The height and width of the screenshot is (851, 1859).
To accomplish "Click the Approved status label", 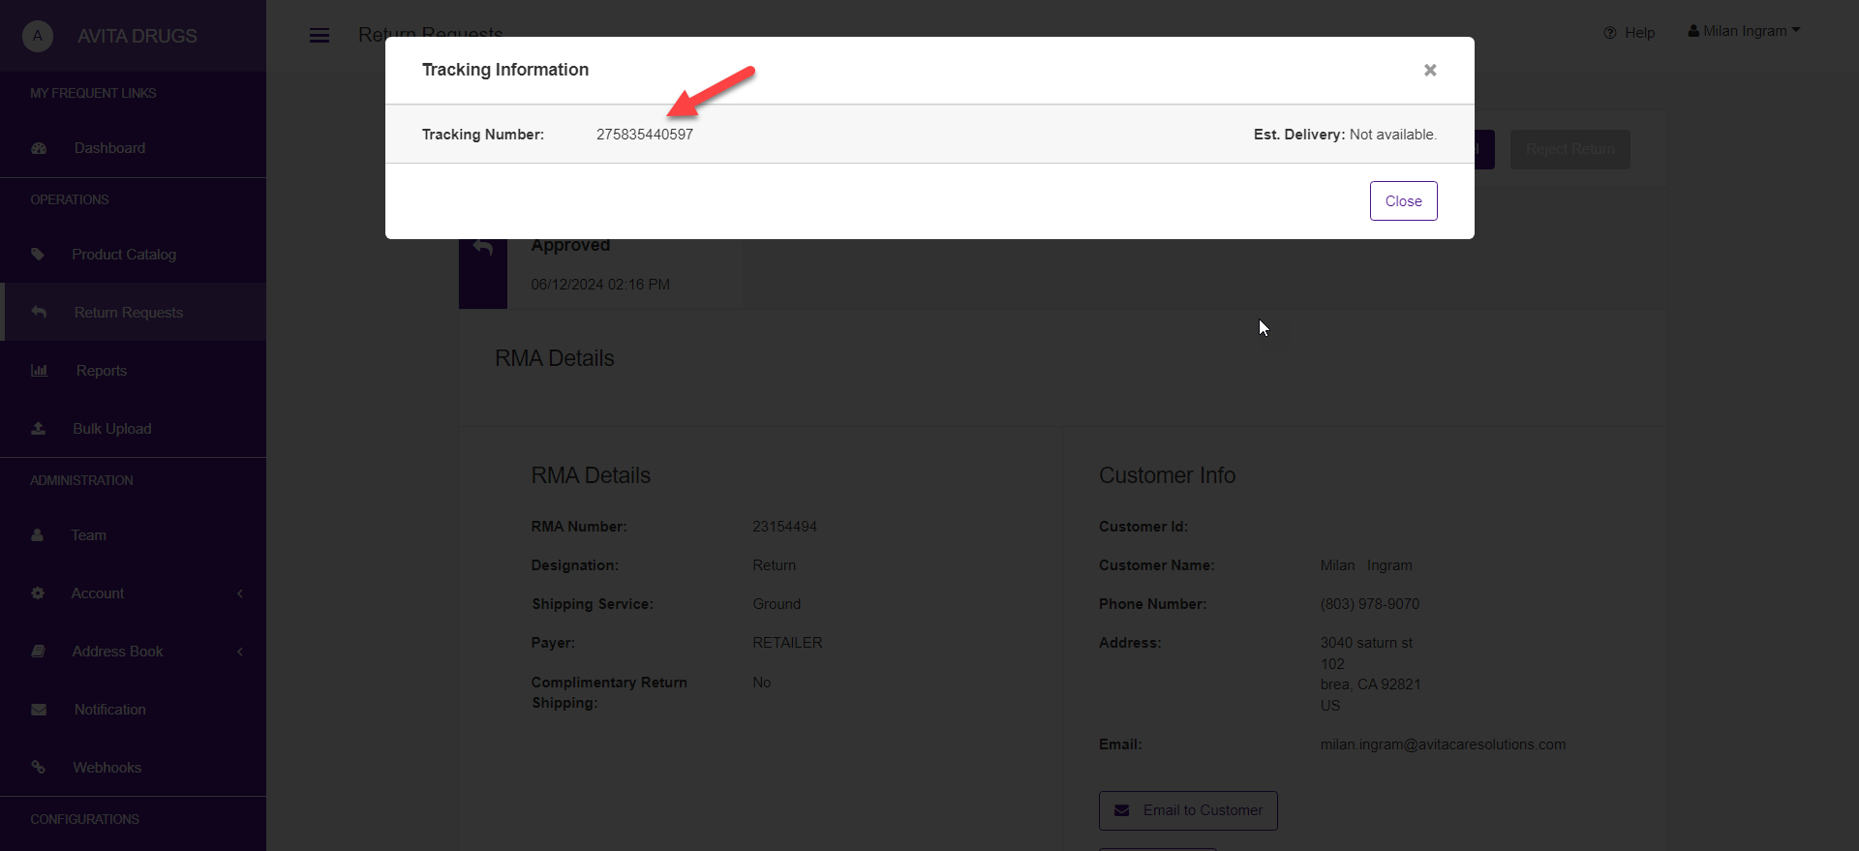I will coord(570,246).
